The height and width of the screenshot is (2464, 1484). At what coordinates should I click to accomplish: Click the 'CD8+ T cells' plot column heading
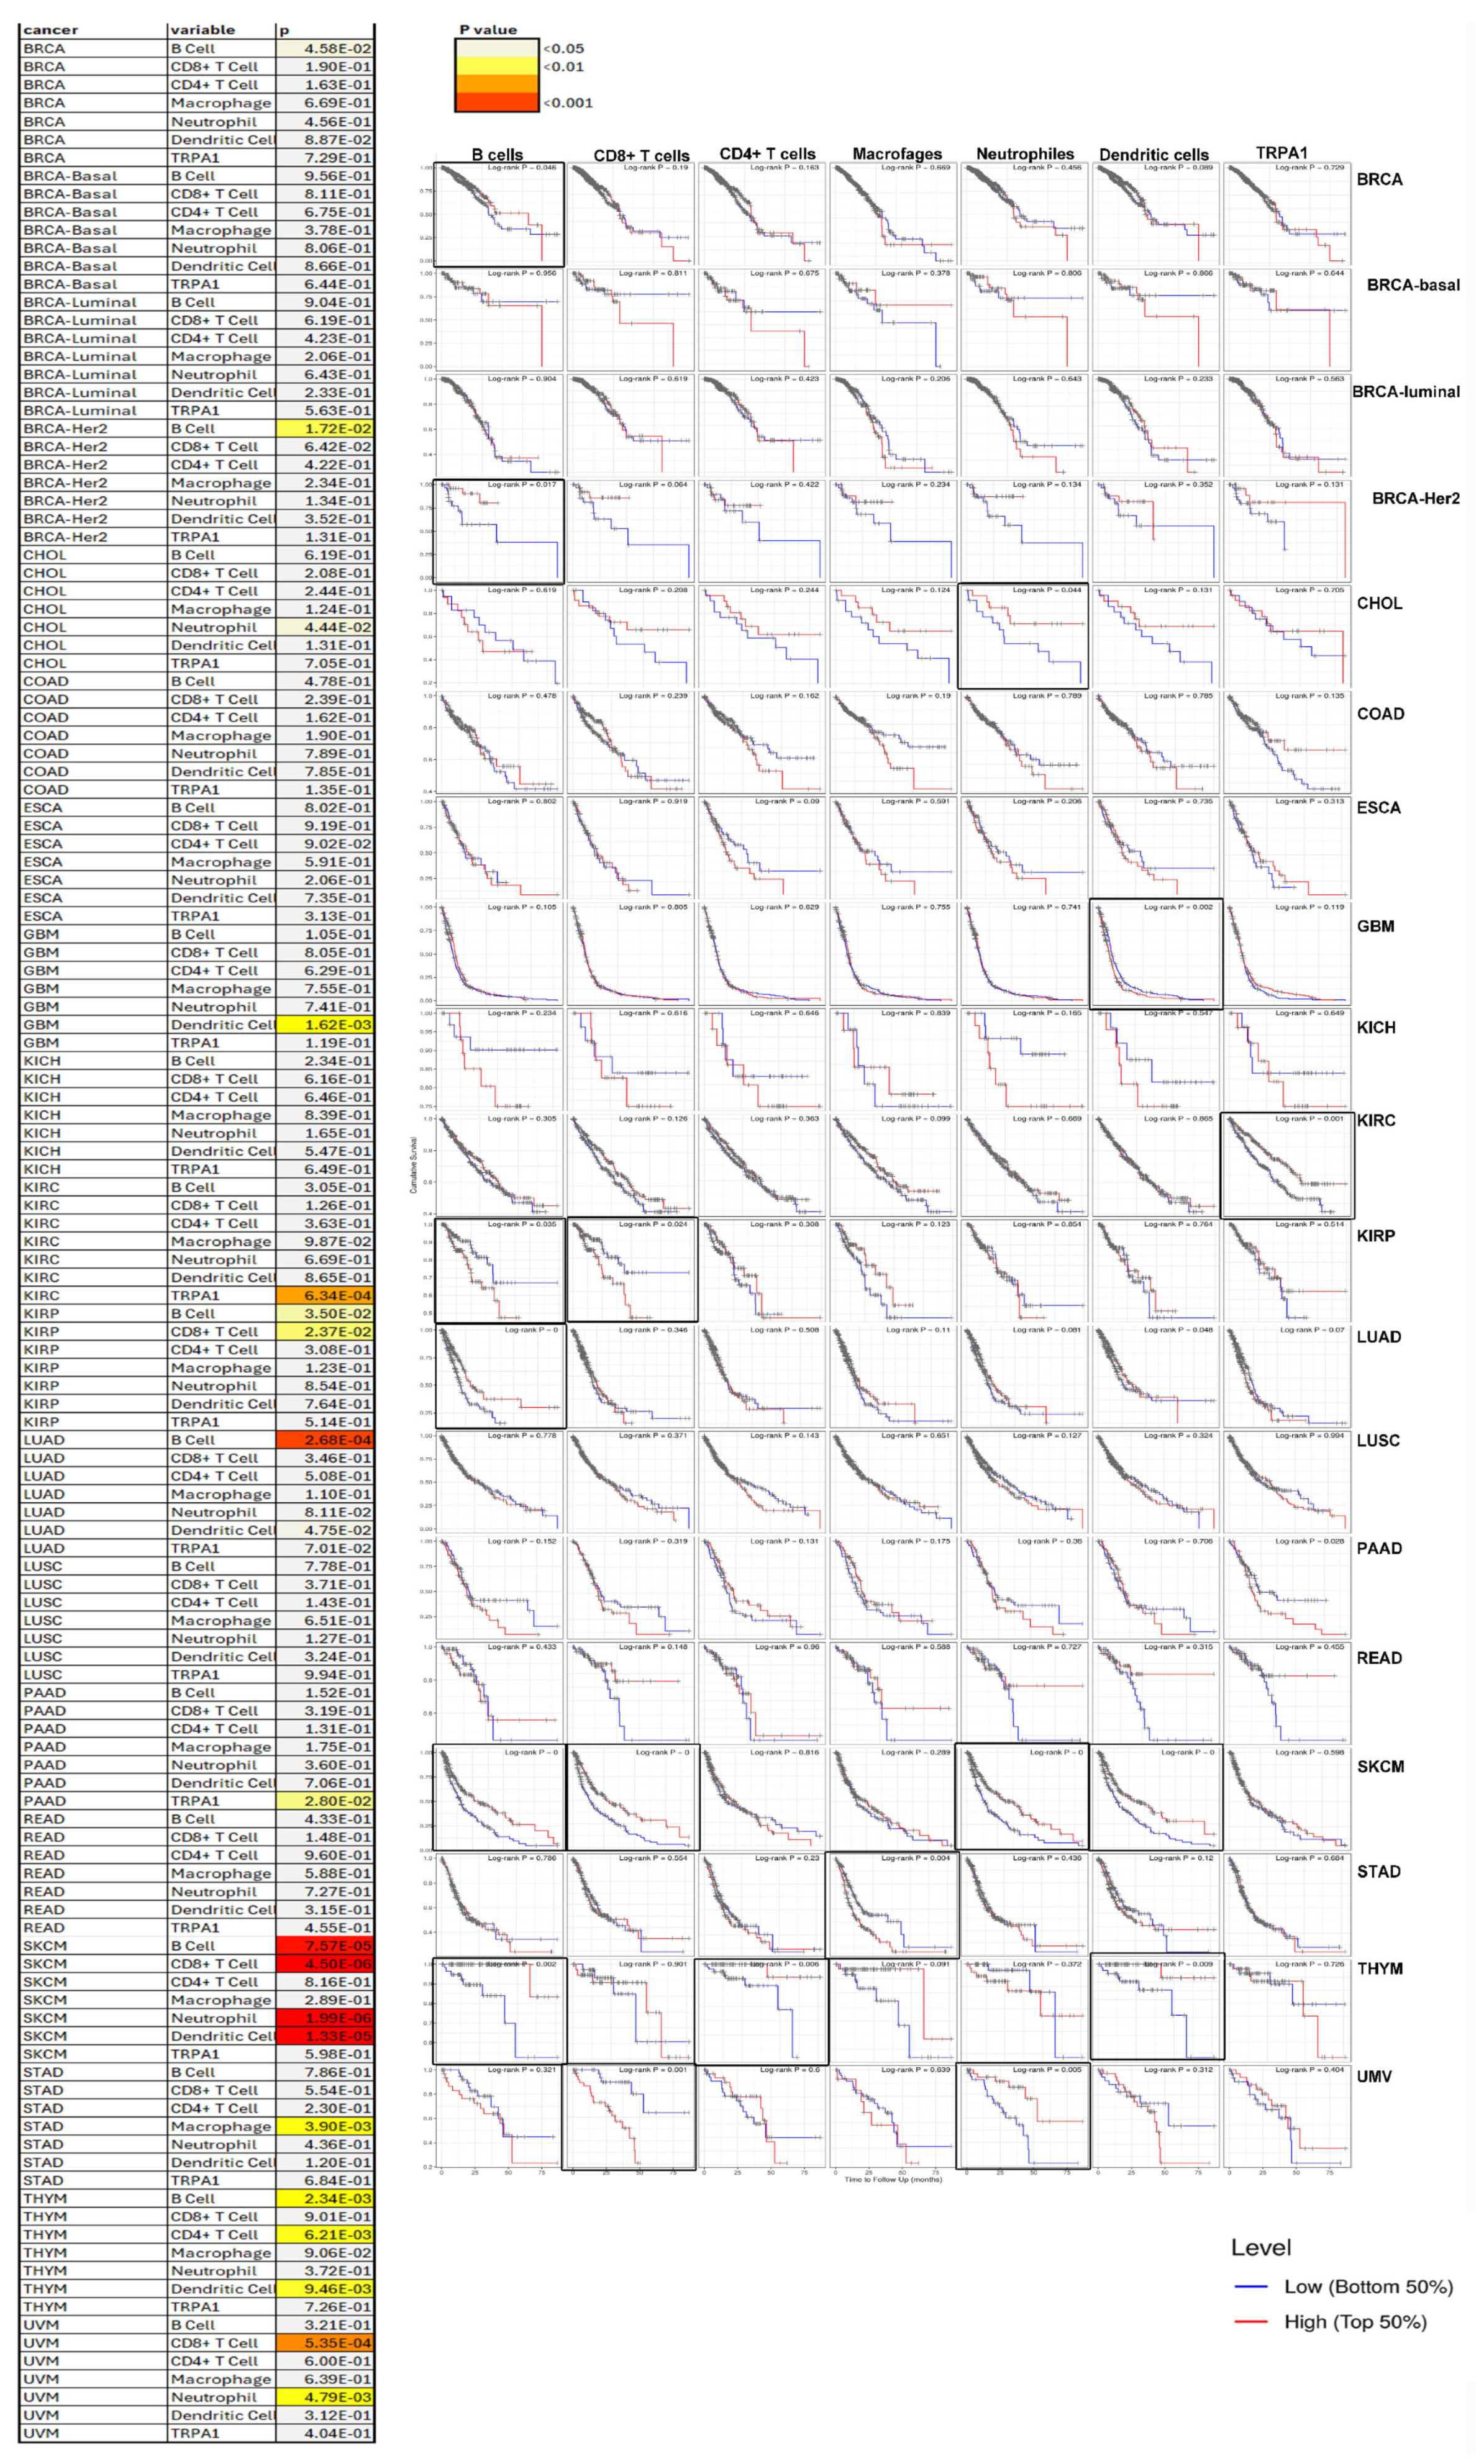click(x=641, y=155)
